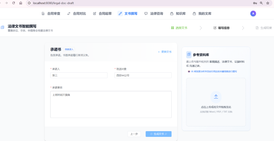Viewport: 274px width, 141px height.
Task: Click the 信息录入 tag
Action: pyautogui.click(x=69, y=49)
